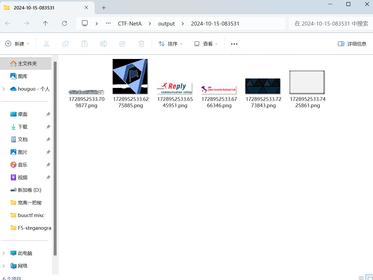Switch to large thumbnails view icon
Image resolution: width=373 pixels, height=280 pixels.
370,278
